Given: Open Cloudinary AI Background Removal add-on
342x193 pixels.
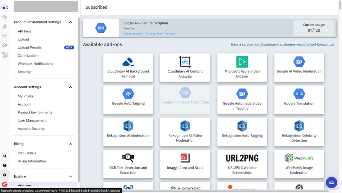Looking at the screenshot, I should coord(128,68).
